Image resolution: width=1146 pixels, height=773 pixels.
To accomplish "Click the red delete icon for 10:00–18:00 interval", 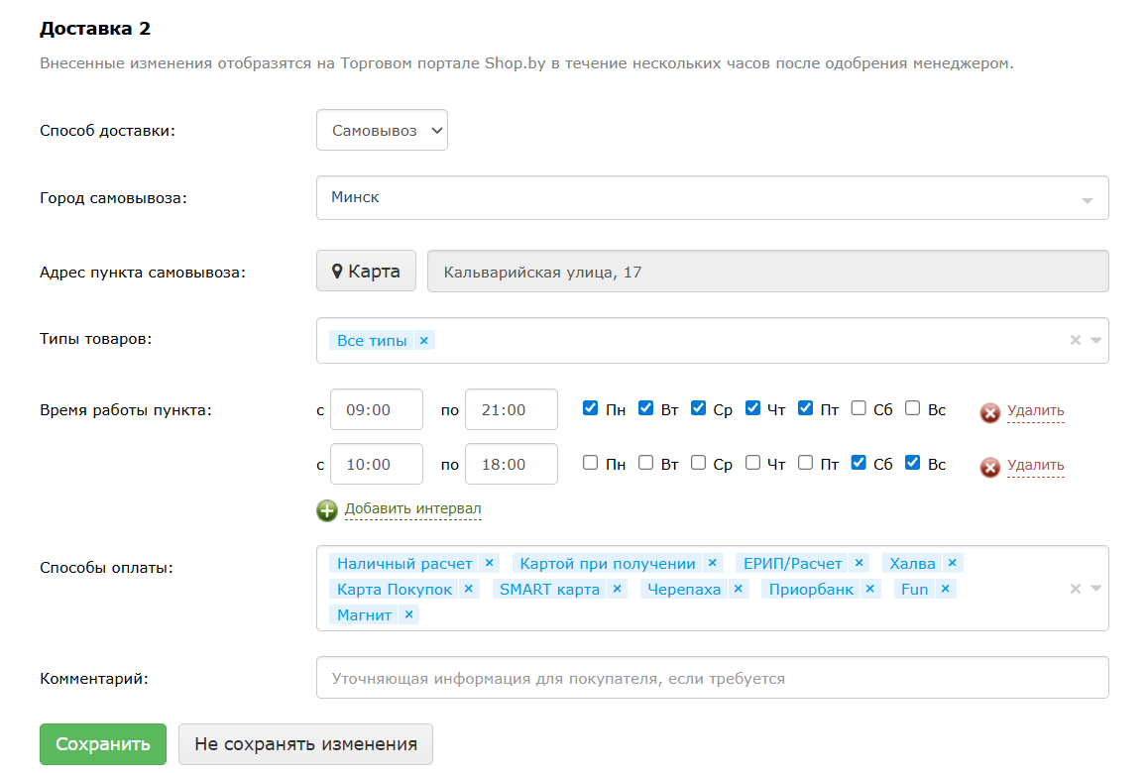I will [989, 467].
